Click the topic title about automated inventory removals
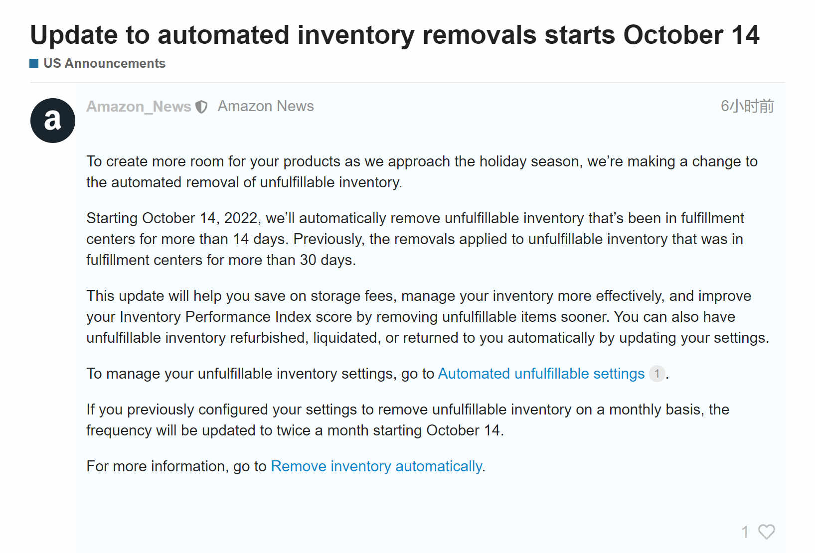The height and width of the screenshot is (553, 815). (395, 35)
